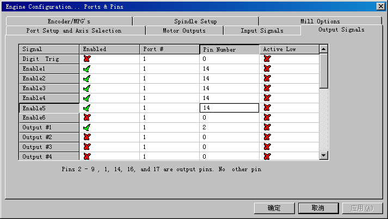Open the Spindle Setup tab

tap(195, 21)
